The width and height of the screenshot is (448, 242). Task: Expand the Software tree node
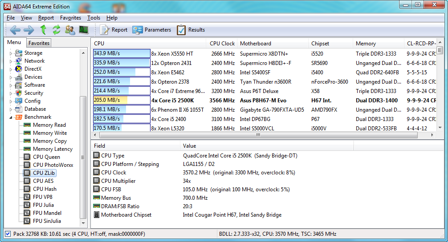(11, 85)
